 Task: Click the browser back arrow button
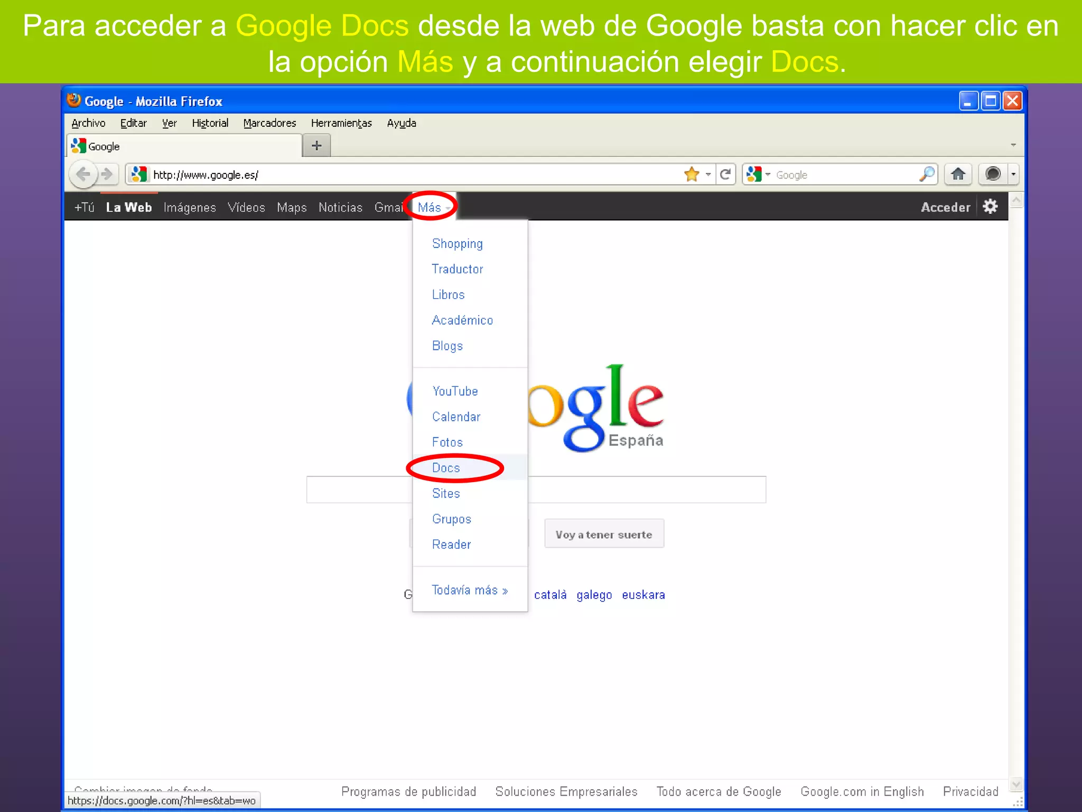coord(83,174)
